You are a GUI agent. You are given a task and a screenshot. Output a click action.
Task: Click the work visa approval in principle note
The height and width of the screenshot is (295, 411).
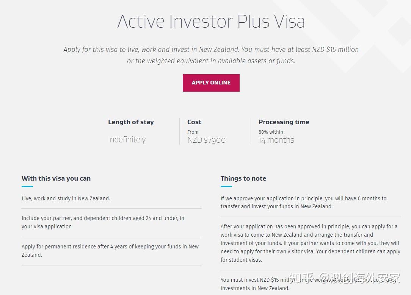coord(311,243)
